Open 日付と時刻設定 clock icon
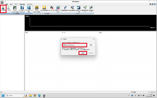The width and height of the screenshot is (157, 98). [x=44, y=9]
